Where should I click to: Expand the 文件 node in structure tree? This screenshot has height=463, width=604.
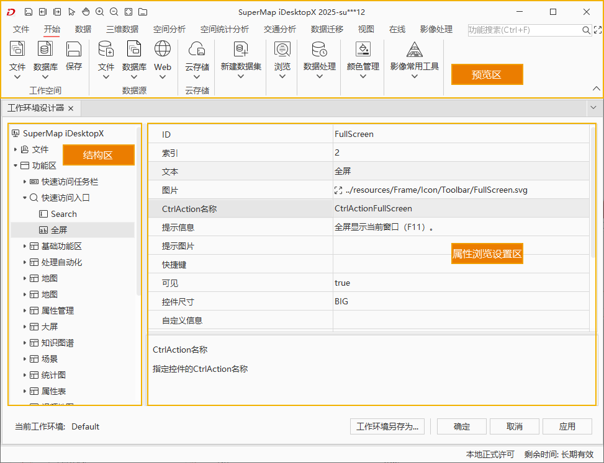(16, 149)
